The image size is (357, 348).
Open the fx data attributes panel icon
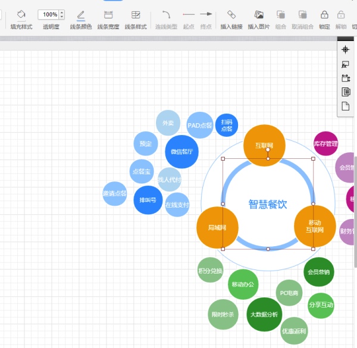point(346,64)
